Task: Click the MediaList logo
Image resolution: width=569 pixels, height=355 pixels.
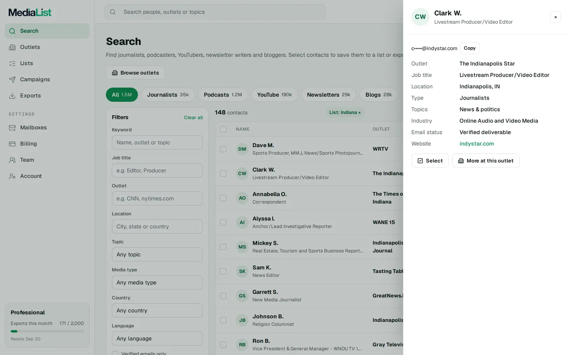Action: click(x=30, y=12)
